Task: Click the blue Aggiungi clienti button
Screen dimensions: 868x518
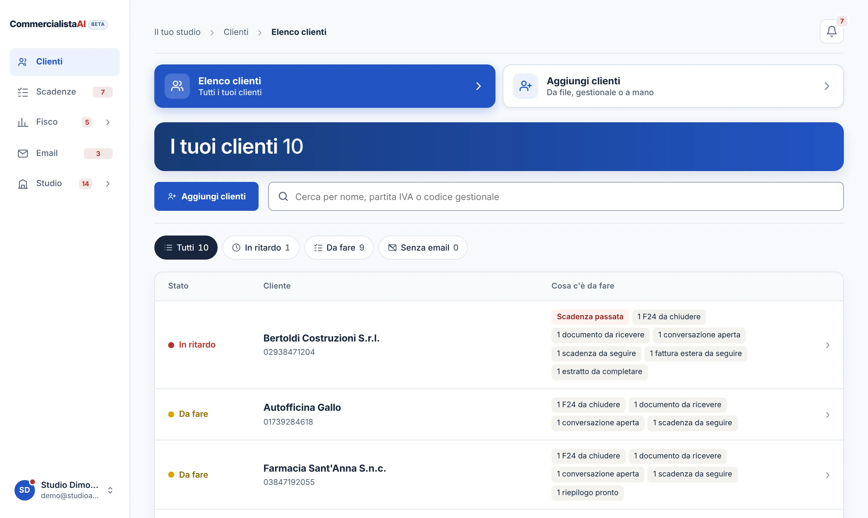Action: (206, 196)
